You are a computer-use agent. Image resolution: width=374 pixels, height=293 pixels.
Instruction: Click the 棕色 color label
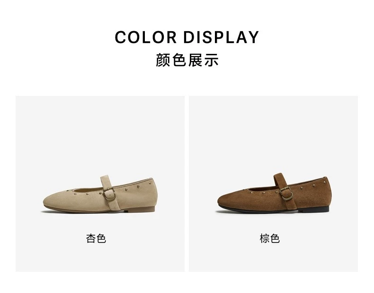pyautogui.click(x=269, y=239)
